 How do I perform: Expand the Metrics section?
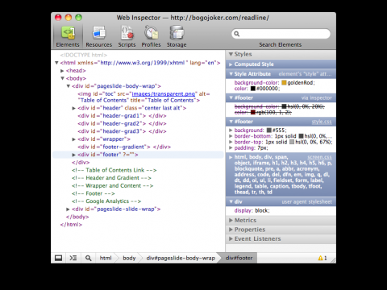coord(231,220)
